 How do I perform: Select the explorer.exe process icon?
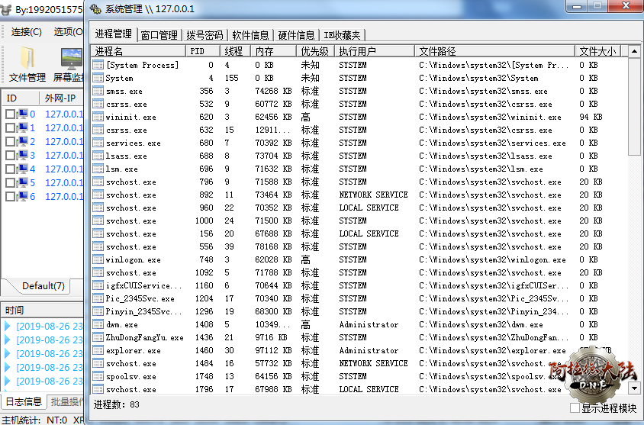[x=98, y=350]
